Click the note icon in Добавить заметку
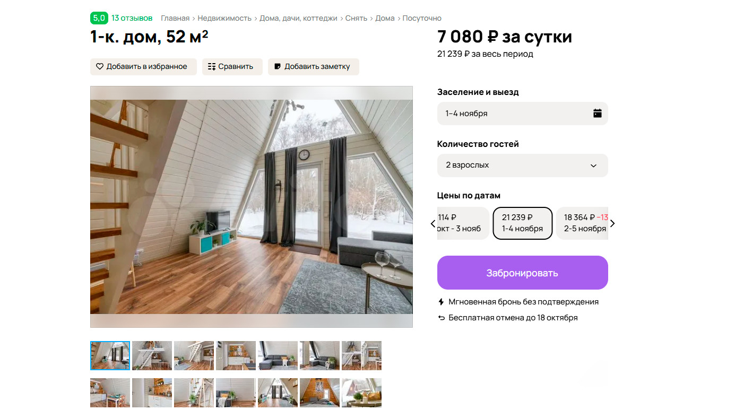This screenshot has height=410, width=735. [x=277, y=67]
